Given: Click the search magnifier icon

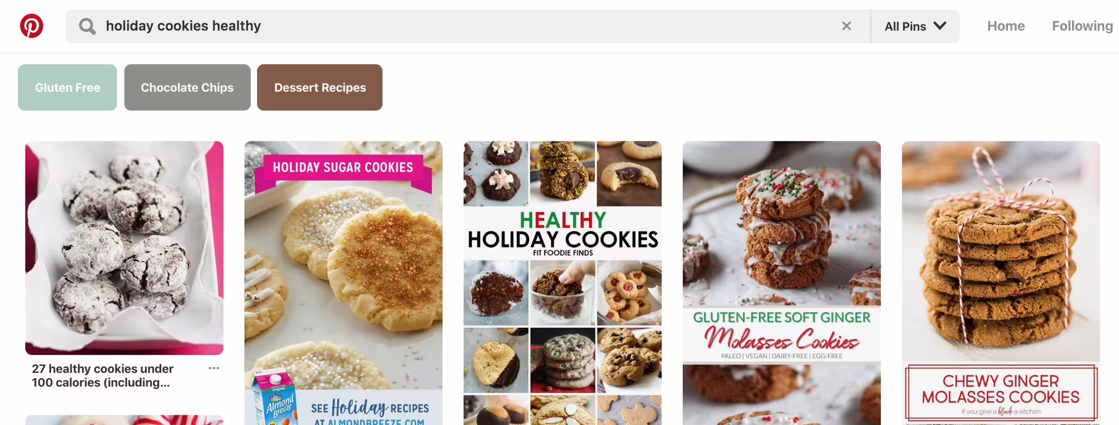Looking at the screenshot, I should 87,26.
